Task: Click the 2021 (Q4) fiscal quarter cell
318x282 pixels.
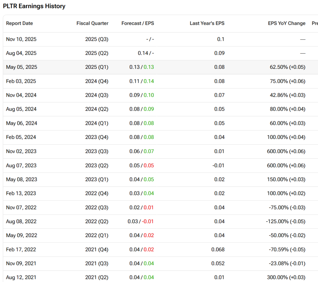Action: click(97, 249)
